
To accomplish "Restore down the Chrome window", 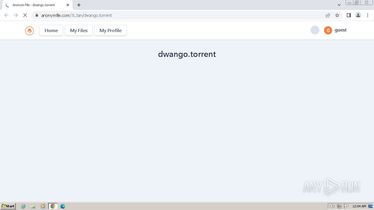I will point(356,3).
